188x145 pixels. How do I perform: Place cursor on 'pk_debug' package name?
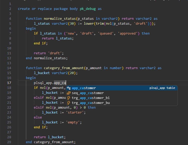click(88, 9)
